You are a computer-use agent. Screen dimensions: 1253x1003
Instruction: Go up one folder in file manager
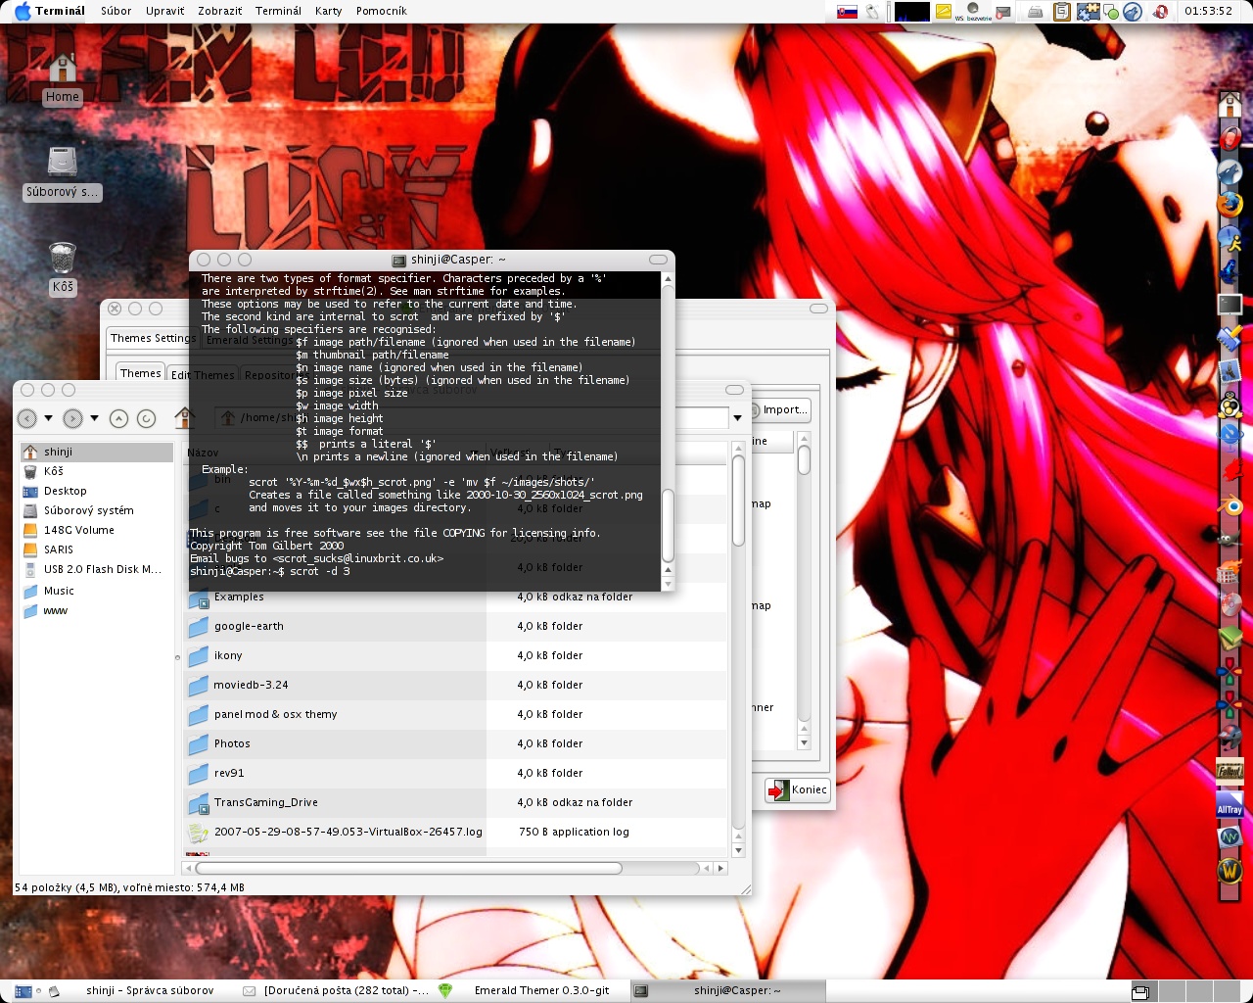point(118,418)
